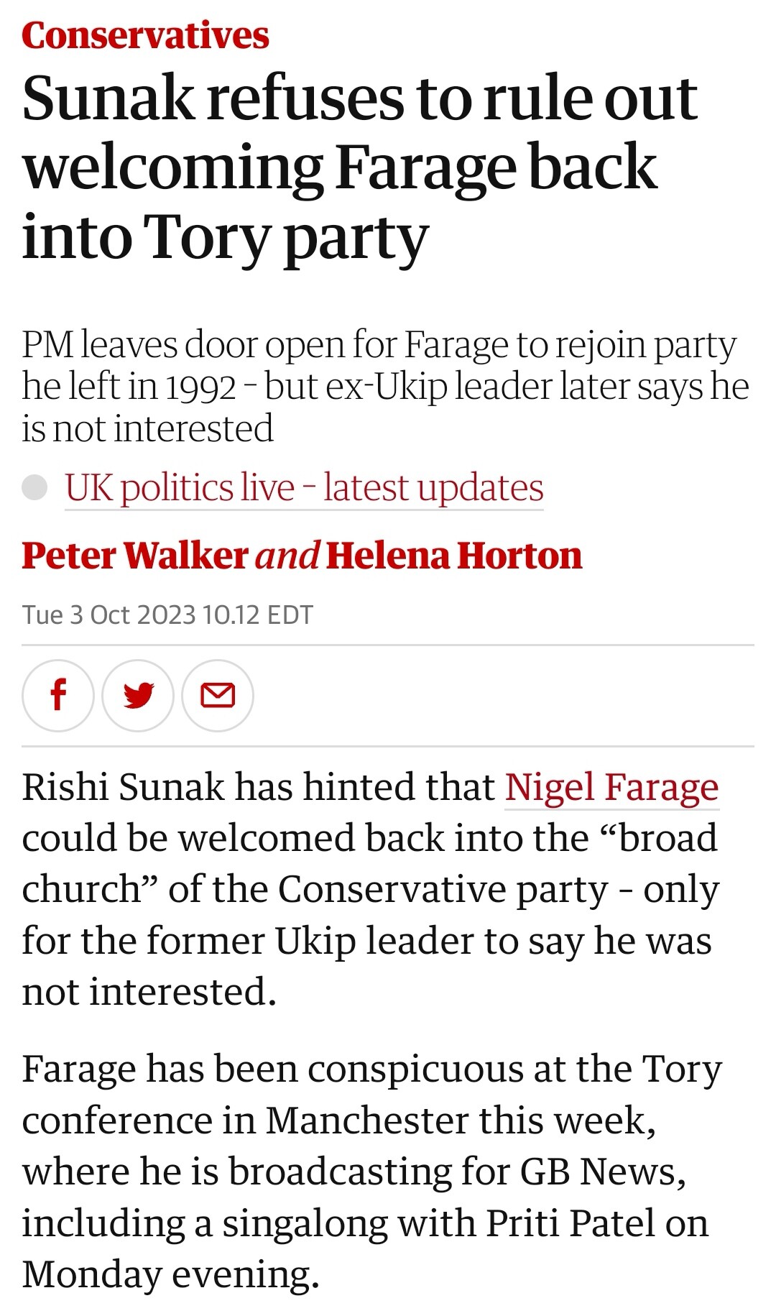Screen dimensions: 776x1316
Task: Click the standfirst beginning PM leaves door open
Action: click(x=385, y=387)
